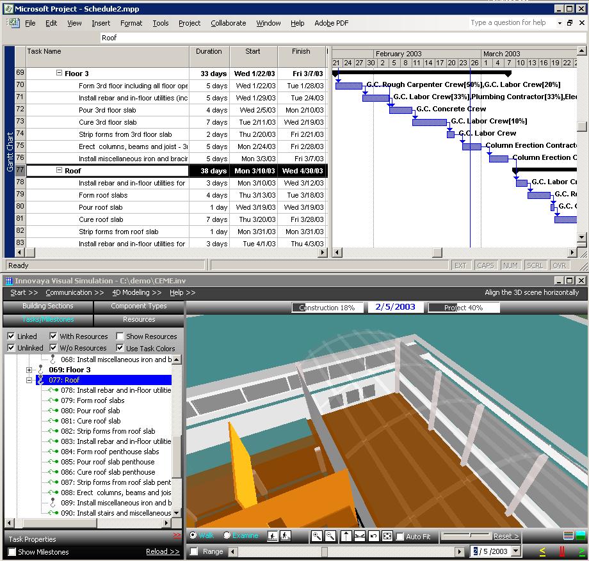This screenshot has height=561, width=589.
Task: Click the Microsoft Project title bar icon
Action: click(x=8, y=8)
